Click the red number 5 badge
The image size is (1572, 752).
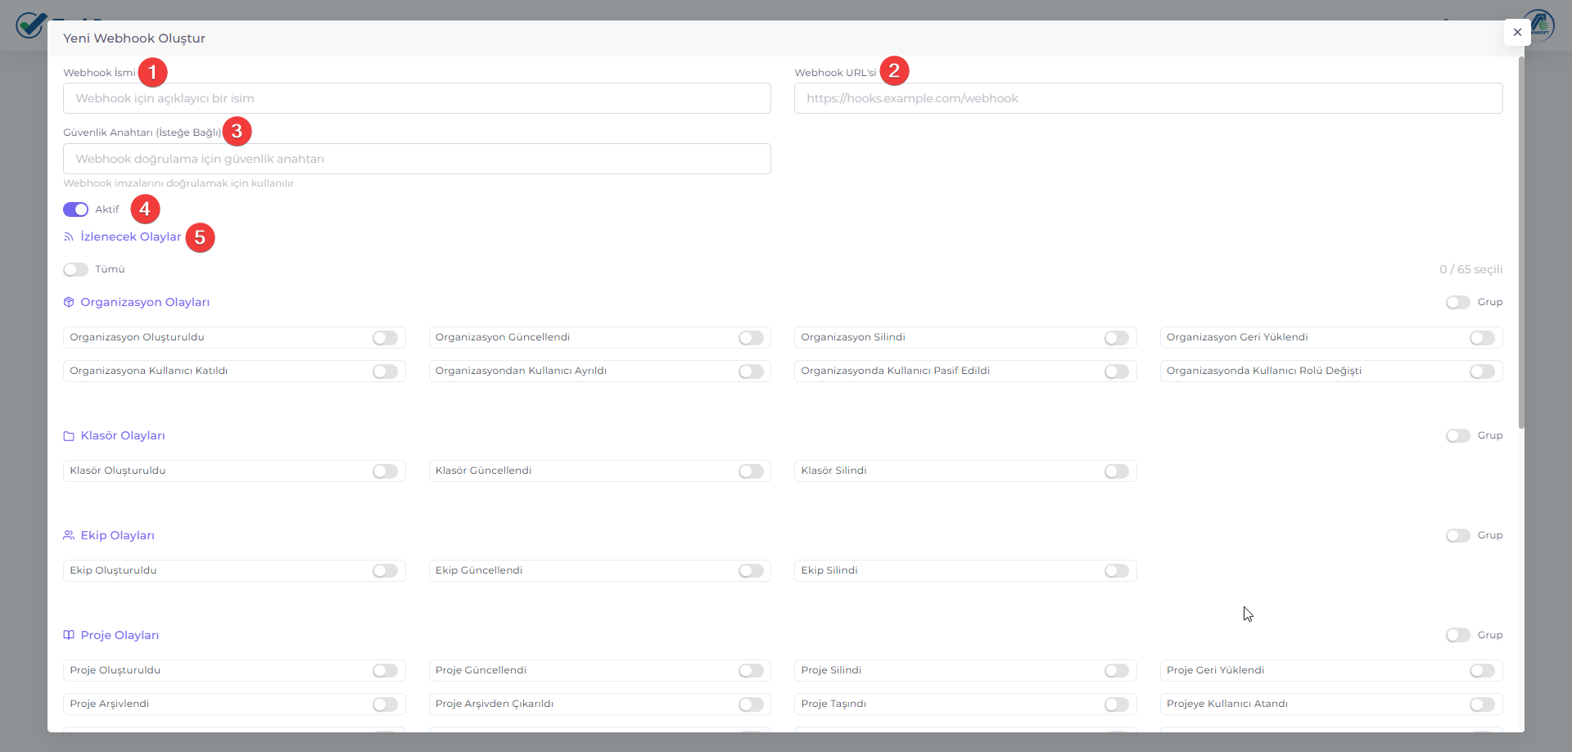point(200,237)
